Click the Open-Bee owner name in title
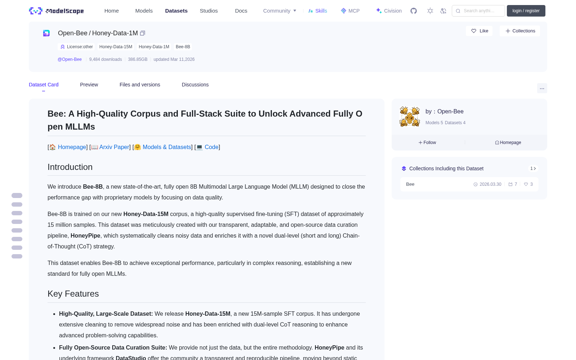Viewport: 576px width, 360px height. (73, 33)
